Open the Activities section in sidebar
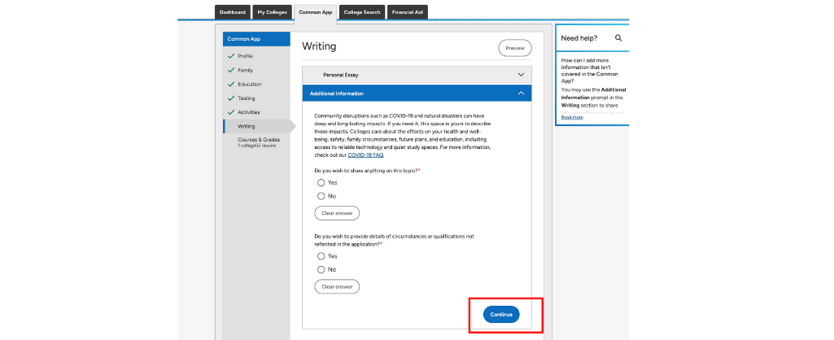The width and height of the screenshot is (834, 340). [248, 112]
